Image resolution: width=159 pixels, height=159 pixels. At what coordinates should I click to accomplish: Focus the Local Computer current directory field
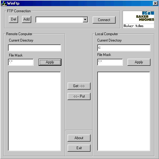click(x=124, y=48)
